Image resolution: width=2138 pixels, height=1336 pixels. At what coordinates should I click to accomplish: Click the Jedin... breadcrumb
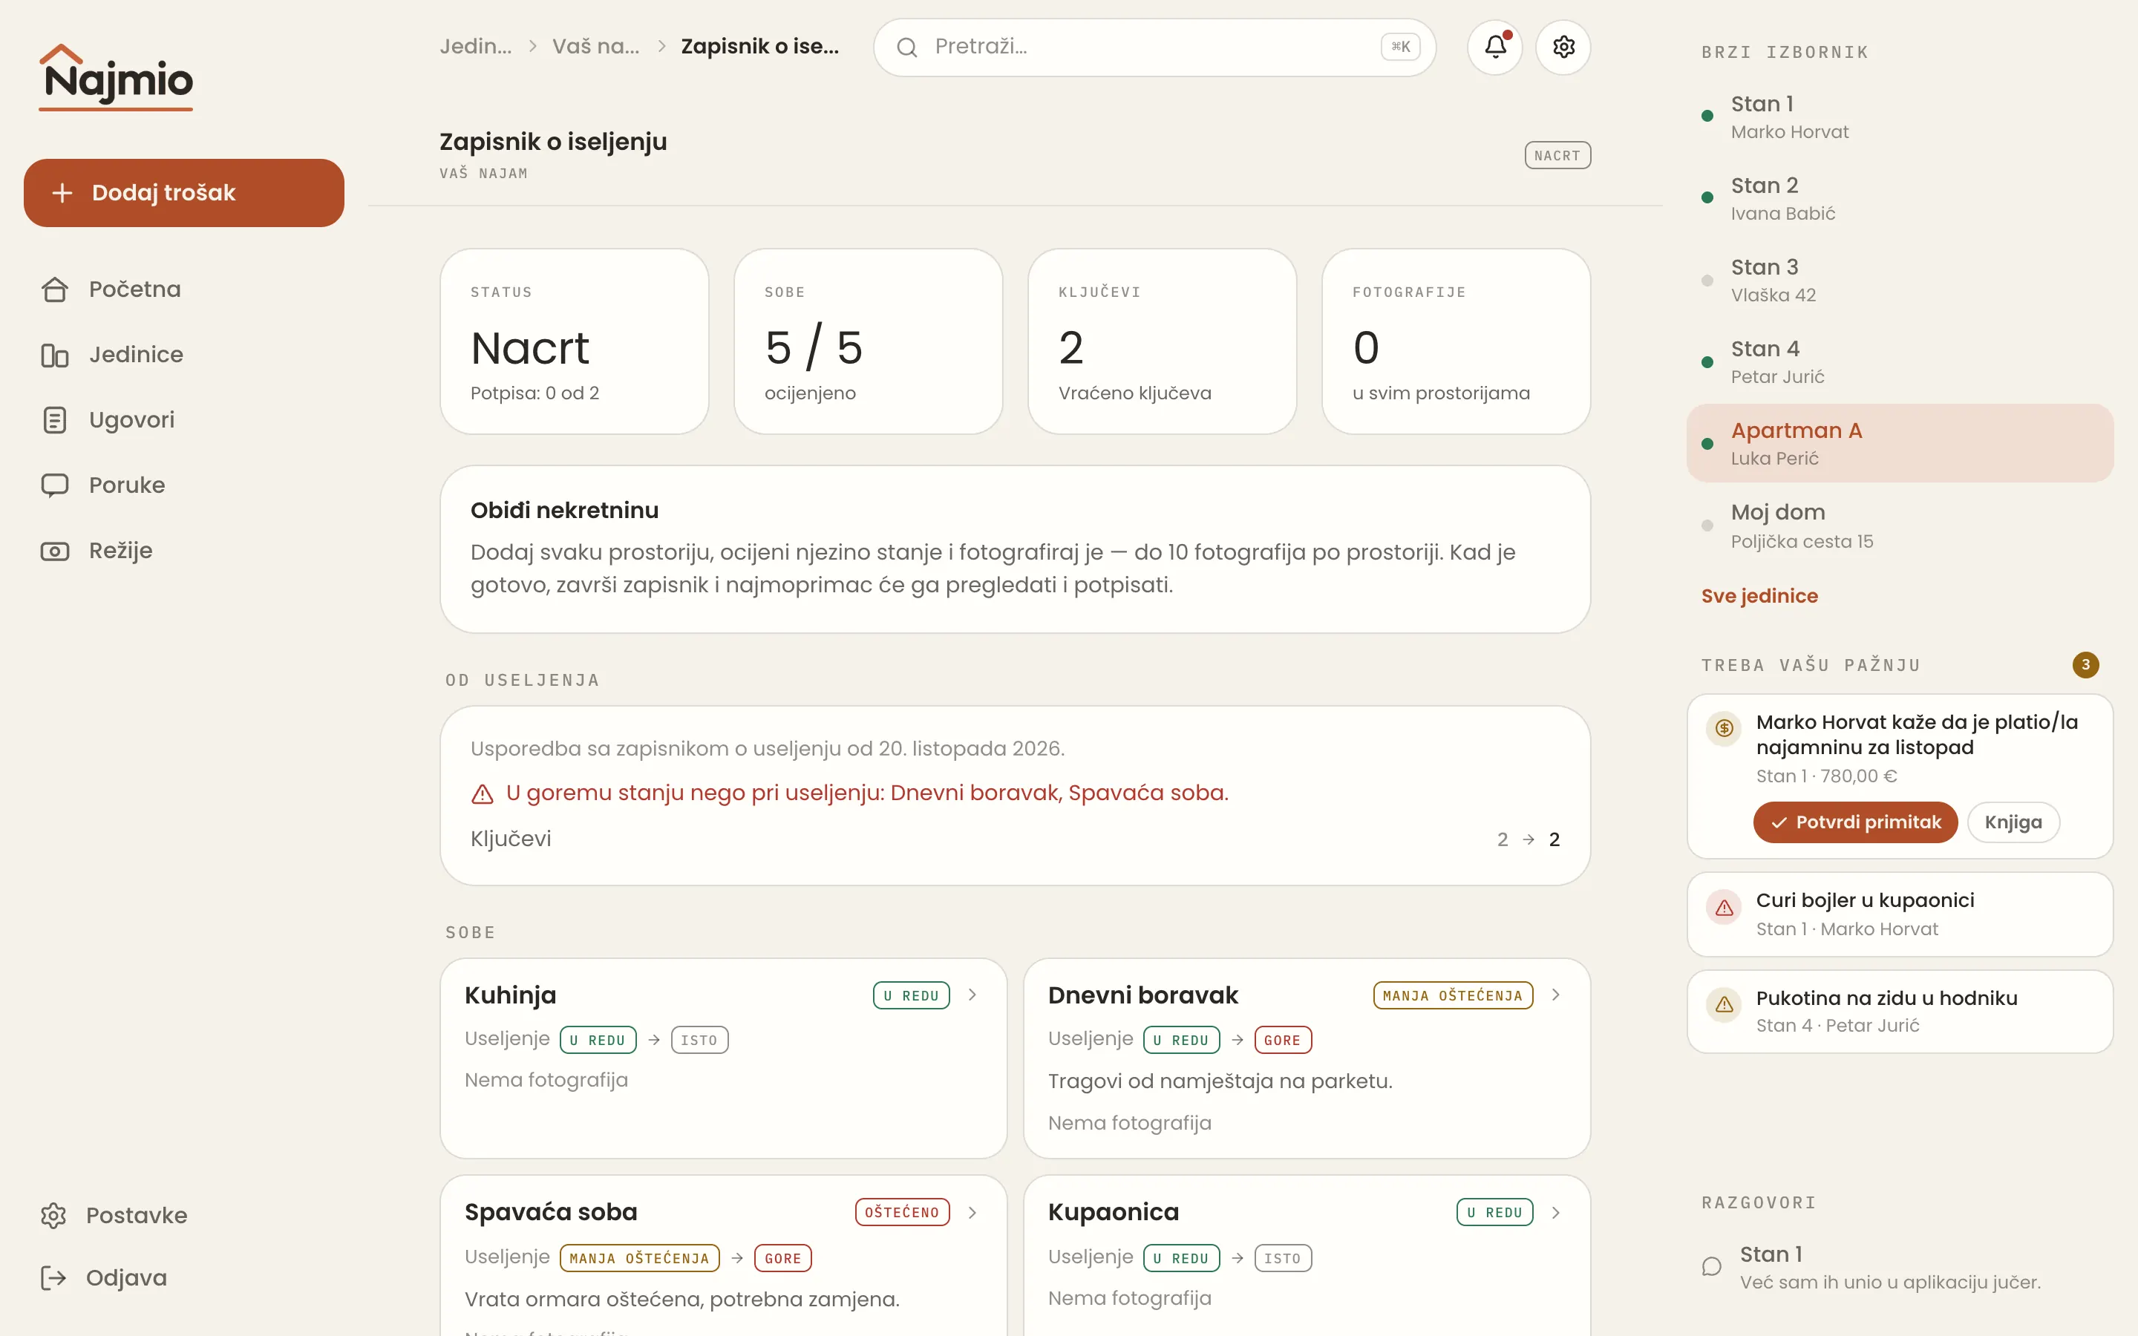[475, 46]
